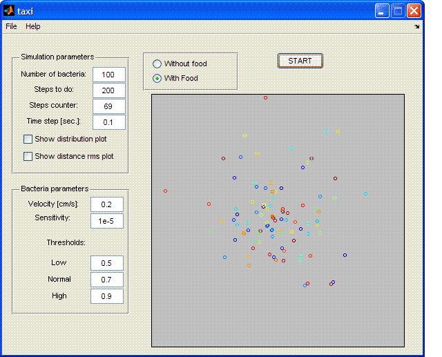Click the High threshold field

click(107, 296)
